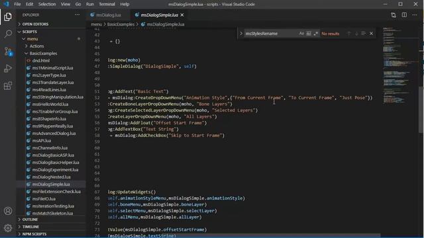Collapse the BasicExamples folder
This screenshot has height=238, width=424.
pyautogui.click(x=52, y=54)
